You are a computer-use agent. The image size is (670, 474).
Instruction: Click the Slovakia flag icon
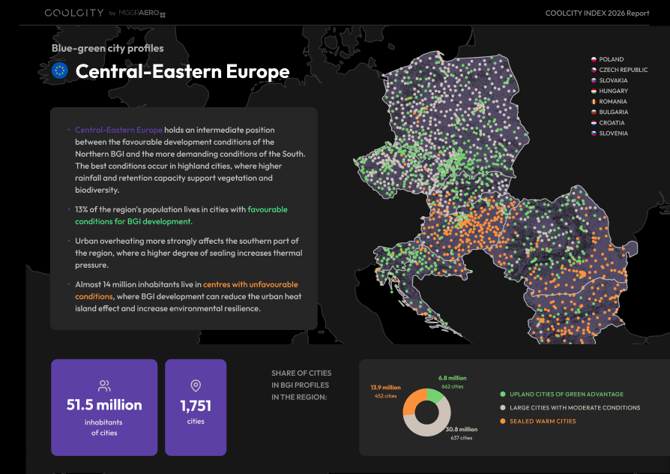click(594, 80)
